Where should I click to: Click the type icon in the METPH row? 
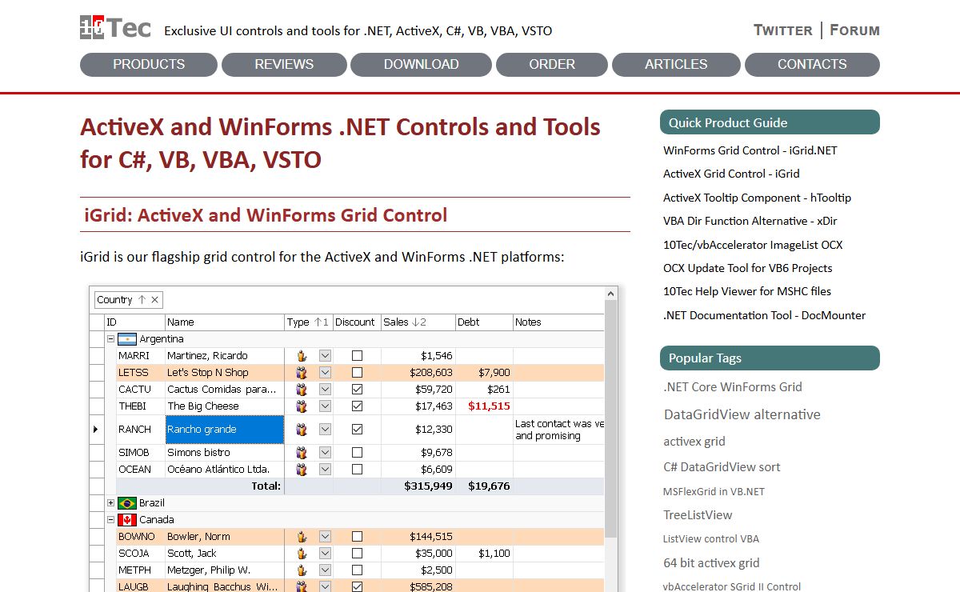click(302, 570)
